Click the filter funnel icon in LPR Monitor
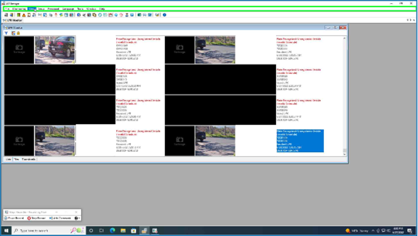Screen dimensions: 418x236 tap(6, 33)
